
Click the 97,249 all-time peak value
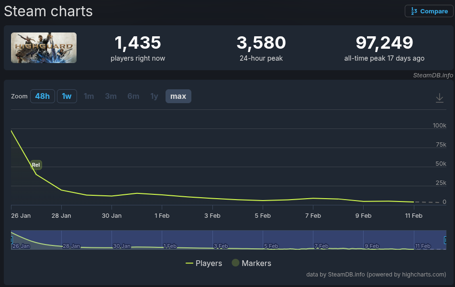384,43
